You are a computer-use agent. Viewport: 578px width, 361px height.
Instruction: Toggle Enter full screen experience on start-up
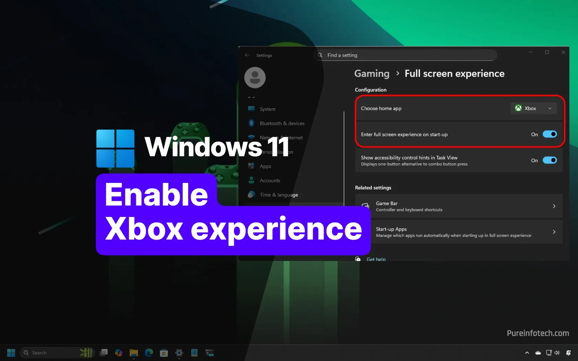(549, 134)
